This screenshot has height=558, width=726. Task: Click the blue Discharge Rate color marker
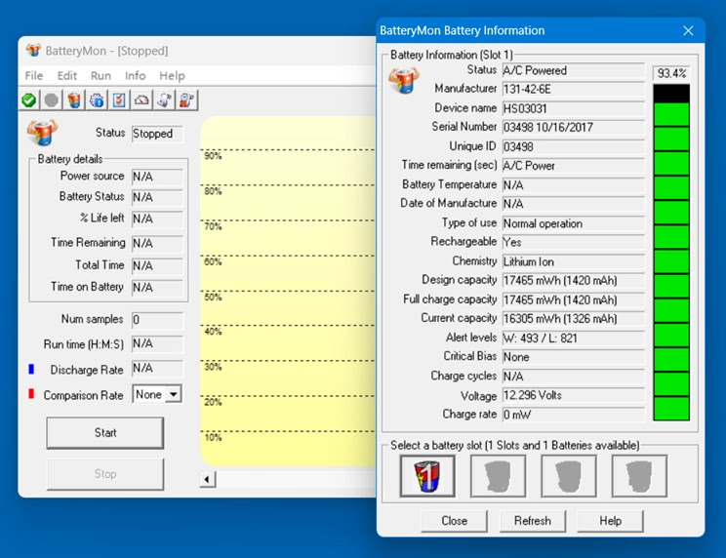(x=31, y=369)
